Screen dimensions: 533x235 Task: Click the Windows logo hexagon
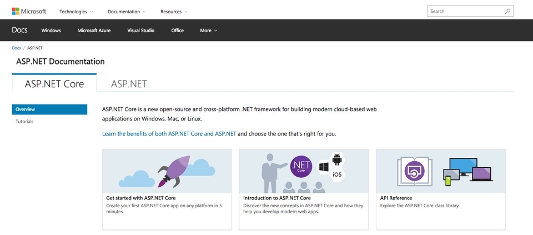coord(324,167)
